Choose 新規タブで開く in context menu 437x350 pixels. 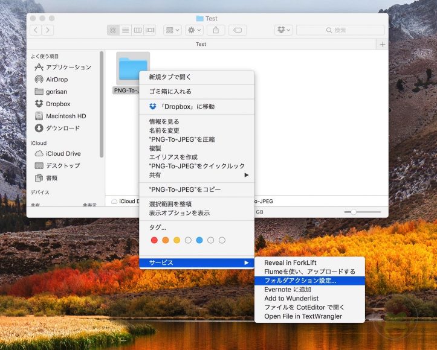pos(197,77)
